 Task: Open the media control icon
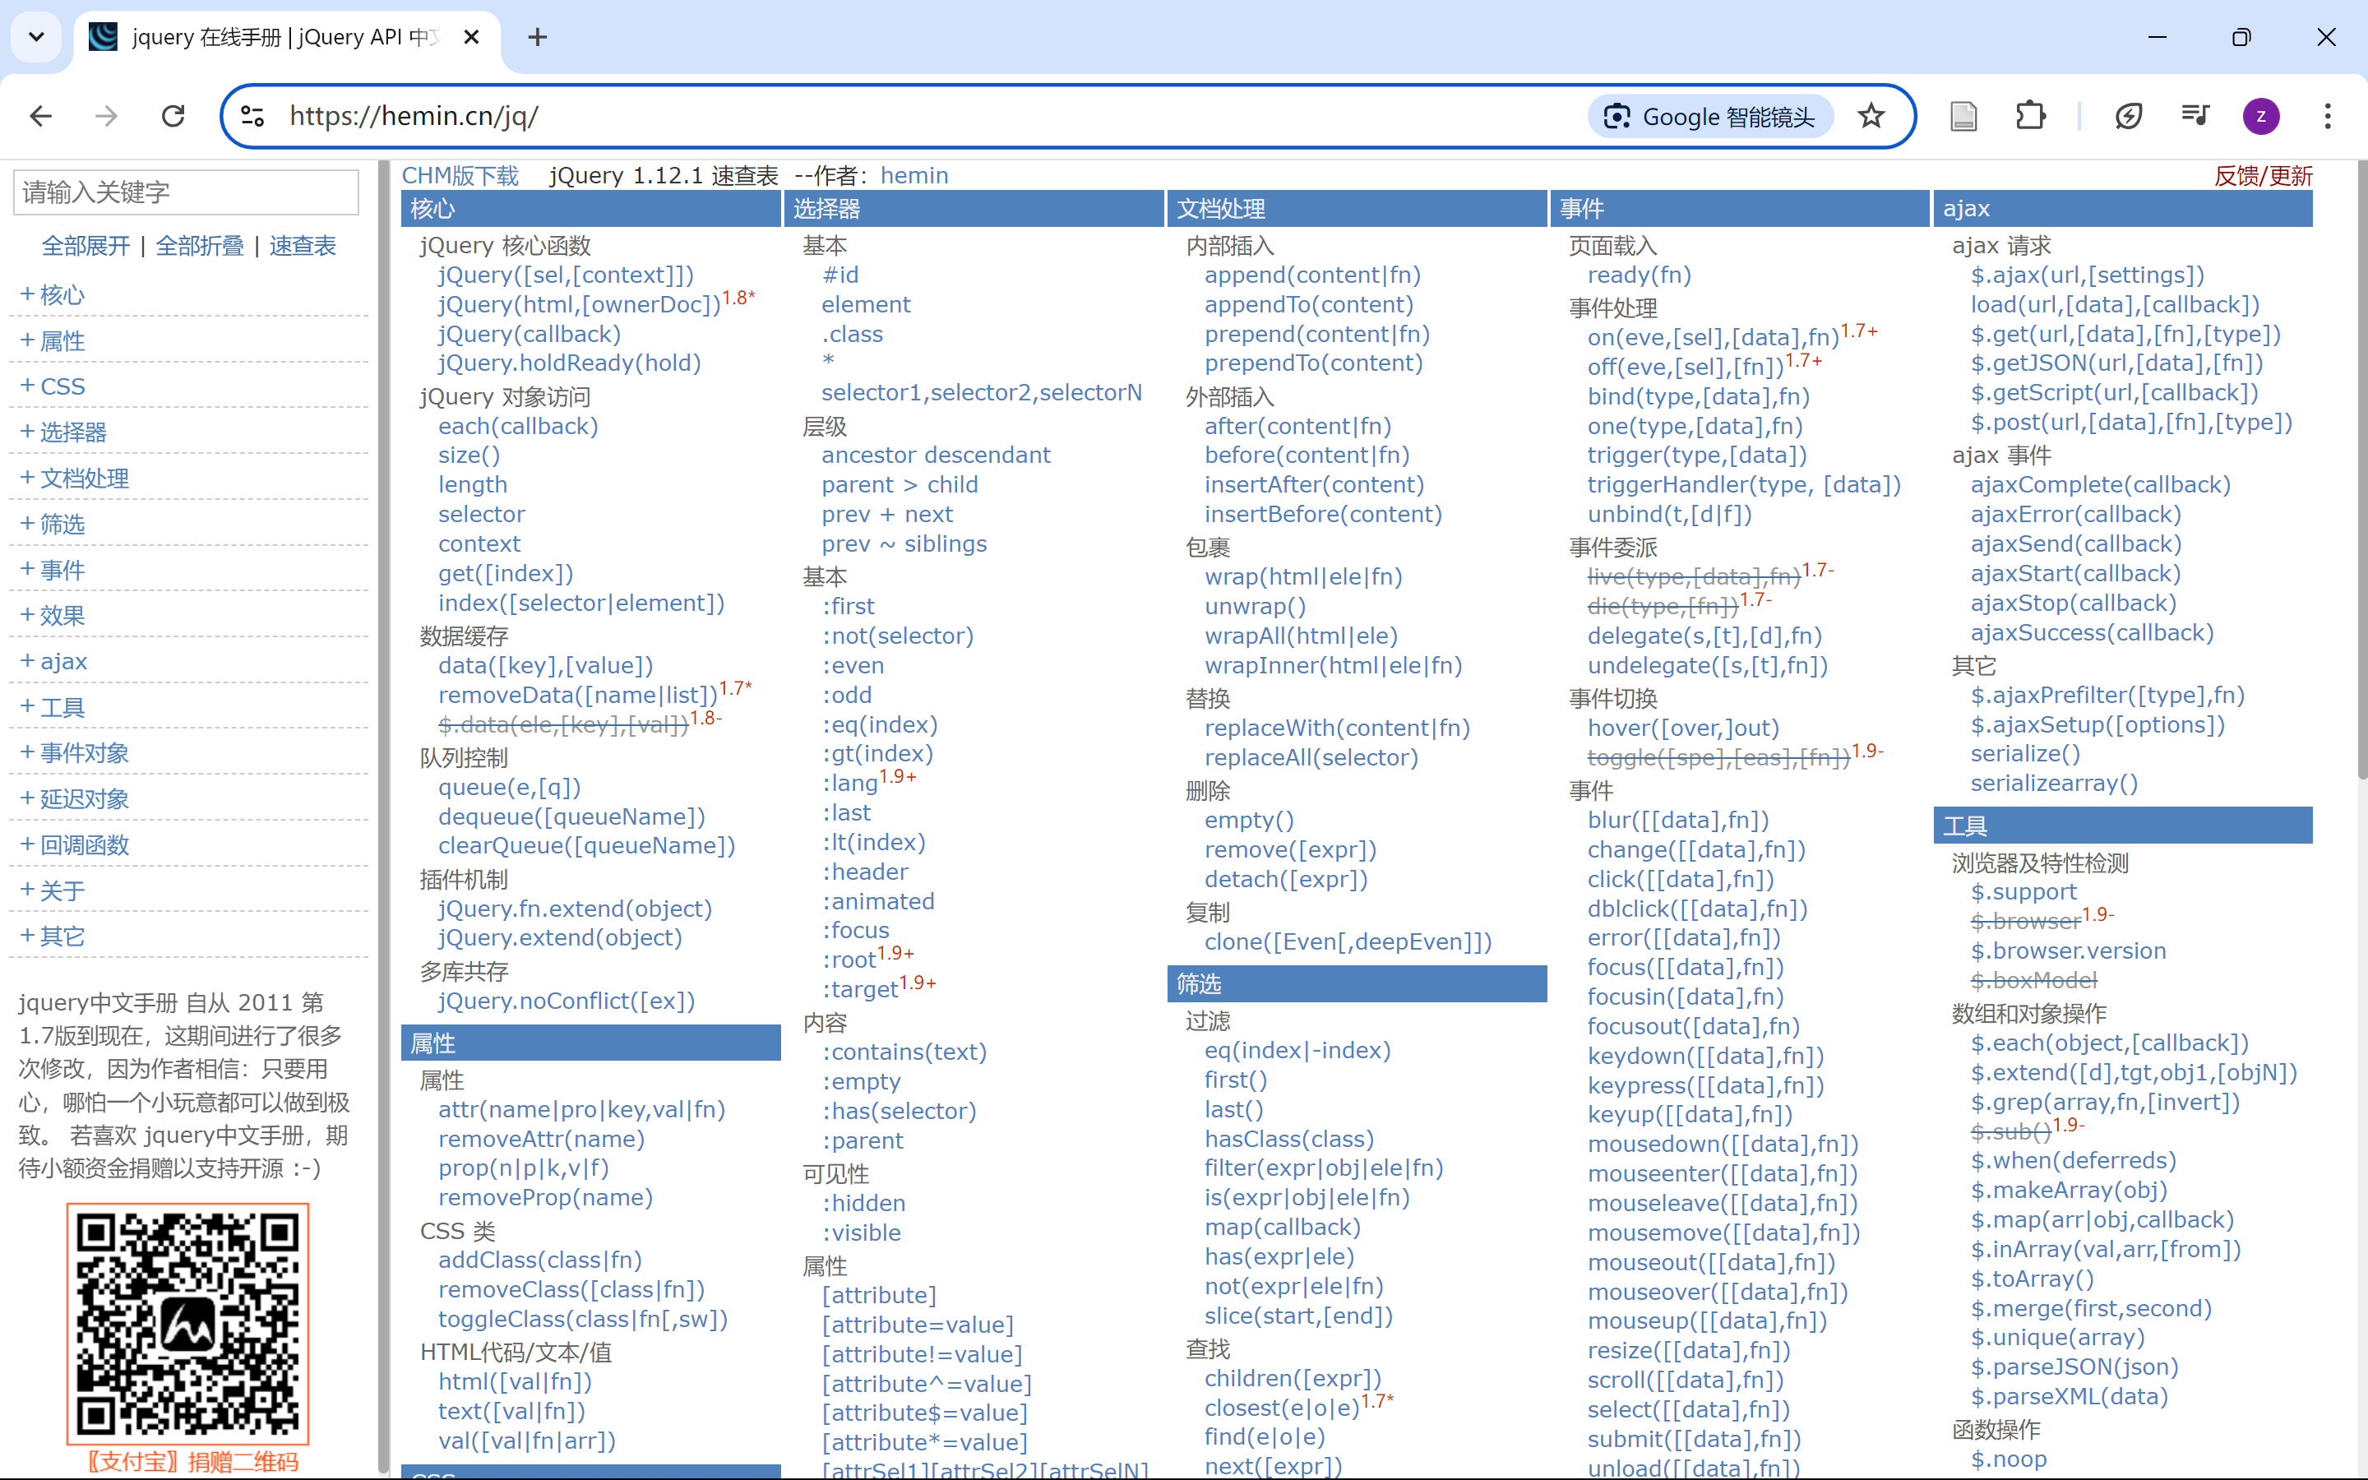(x=2195, y=117)
